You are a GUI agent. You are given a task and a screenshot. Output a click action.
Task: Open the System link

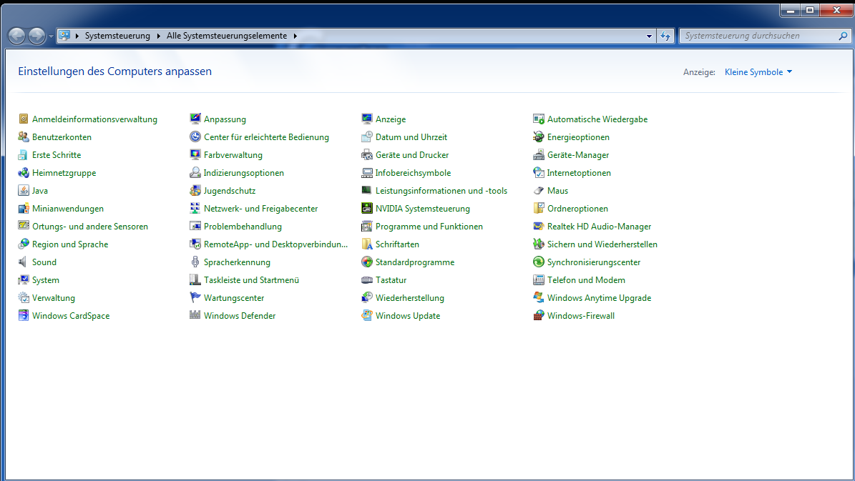click(x=46, y=280)
